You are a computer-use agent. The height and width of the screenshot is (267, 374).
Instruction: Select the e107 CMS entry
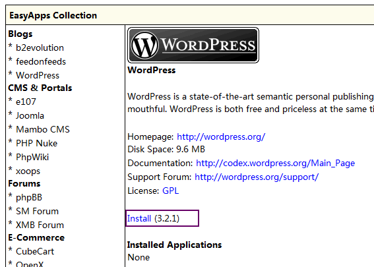coord(26,102)
